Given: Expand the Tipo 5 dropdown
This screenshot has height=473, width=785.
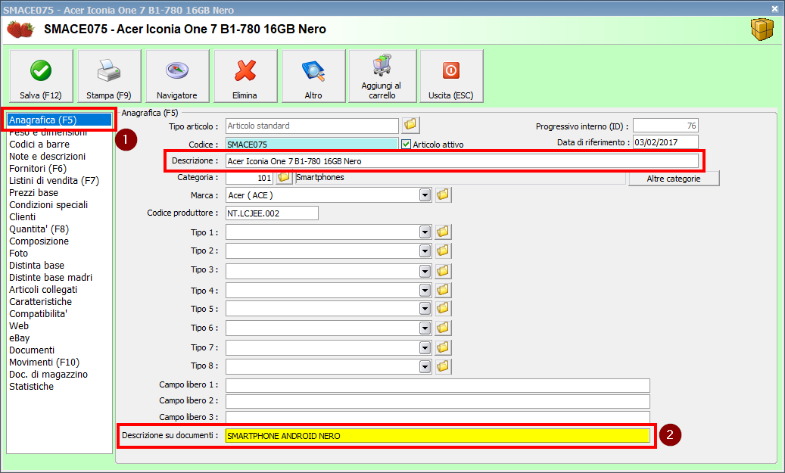Looking at the screenshot, I should pos(425,309).
